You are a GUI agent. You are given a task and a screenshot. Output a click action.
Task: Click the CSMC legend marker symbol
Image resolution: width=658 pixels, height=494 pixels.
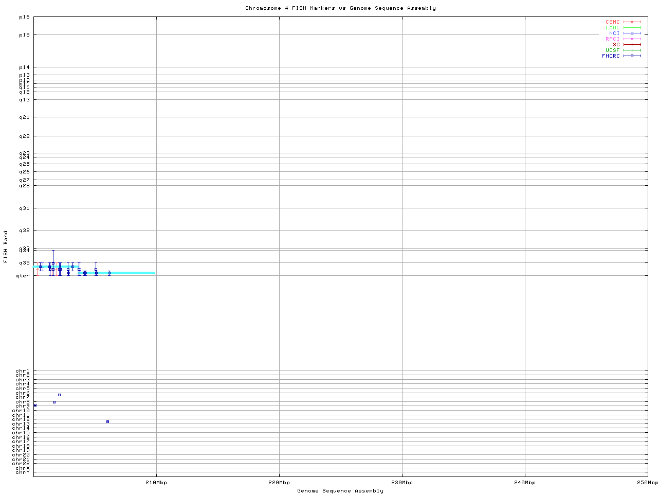click(632, 22)
